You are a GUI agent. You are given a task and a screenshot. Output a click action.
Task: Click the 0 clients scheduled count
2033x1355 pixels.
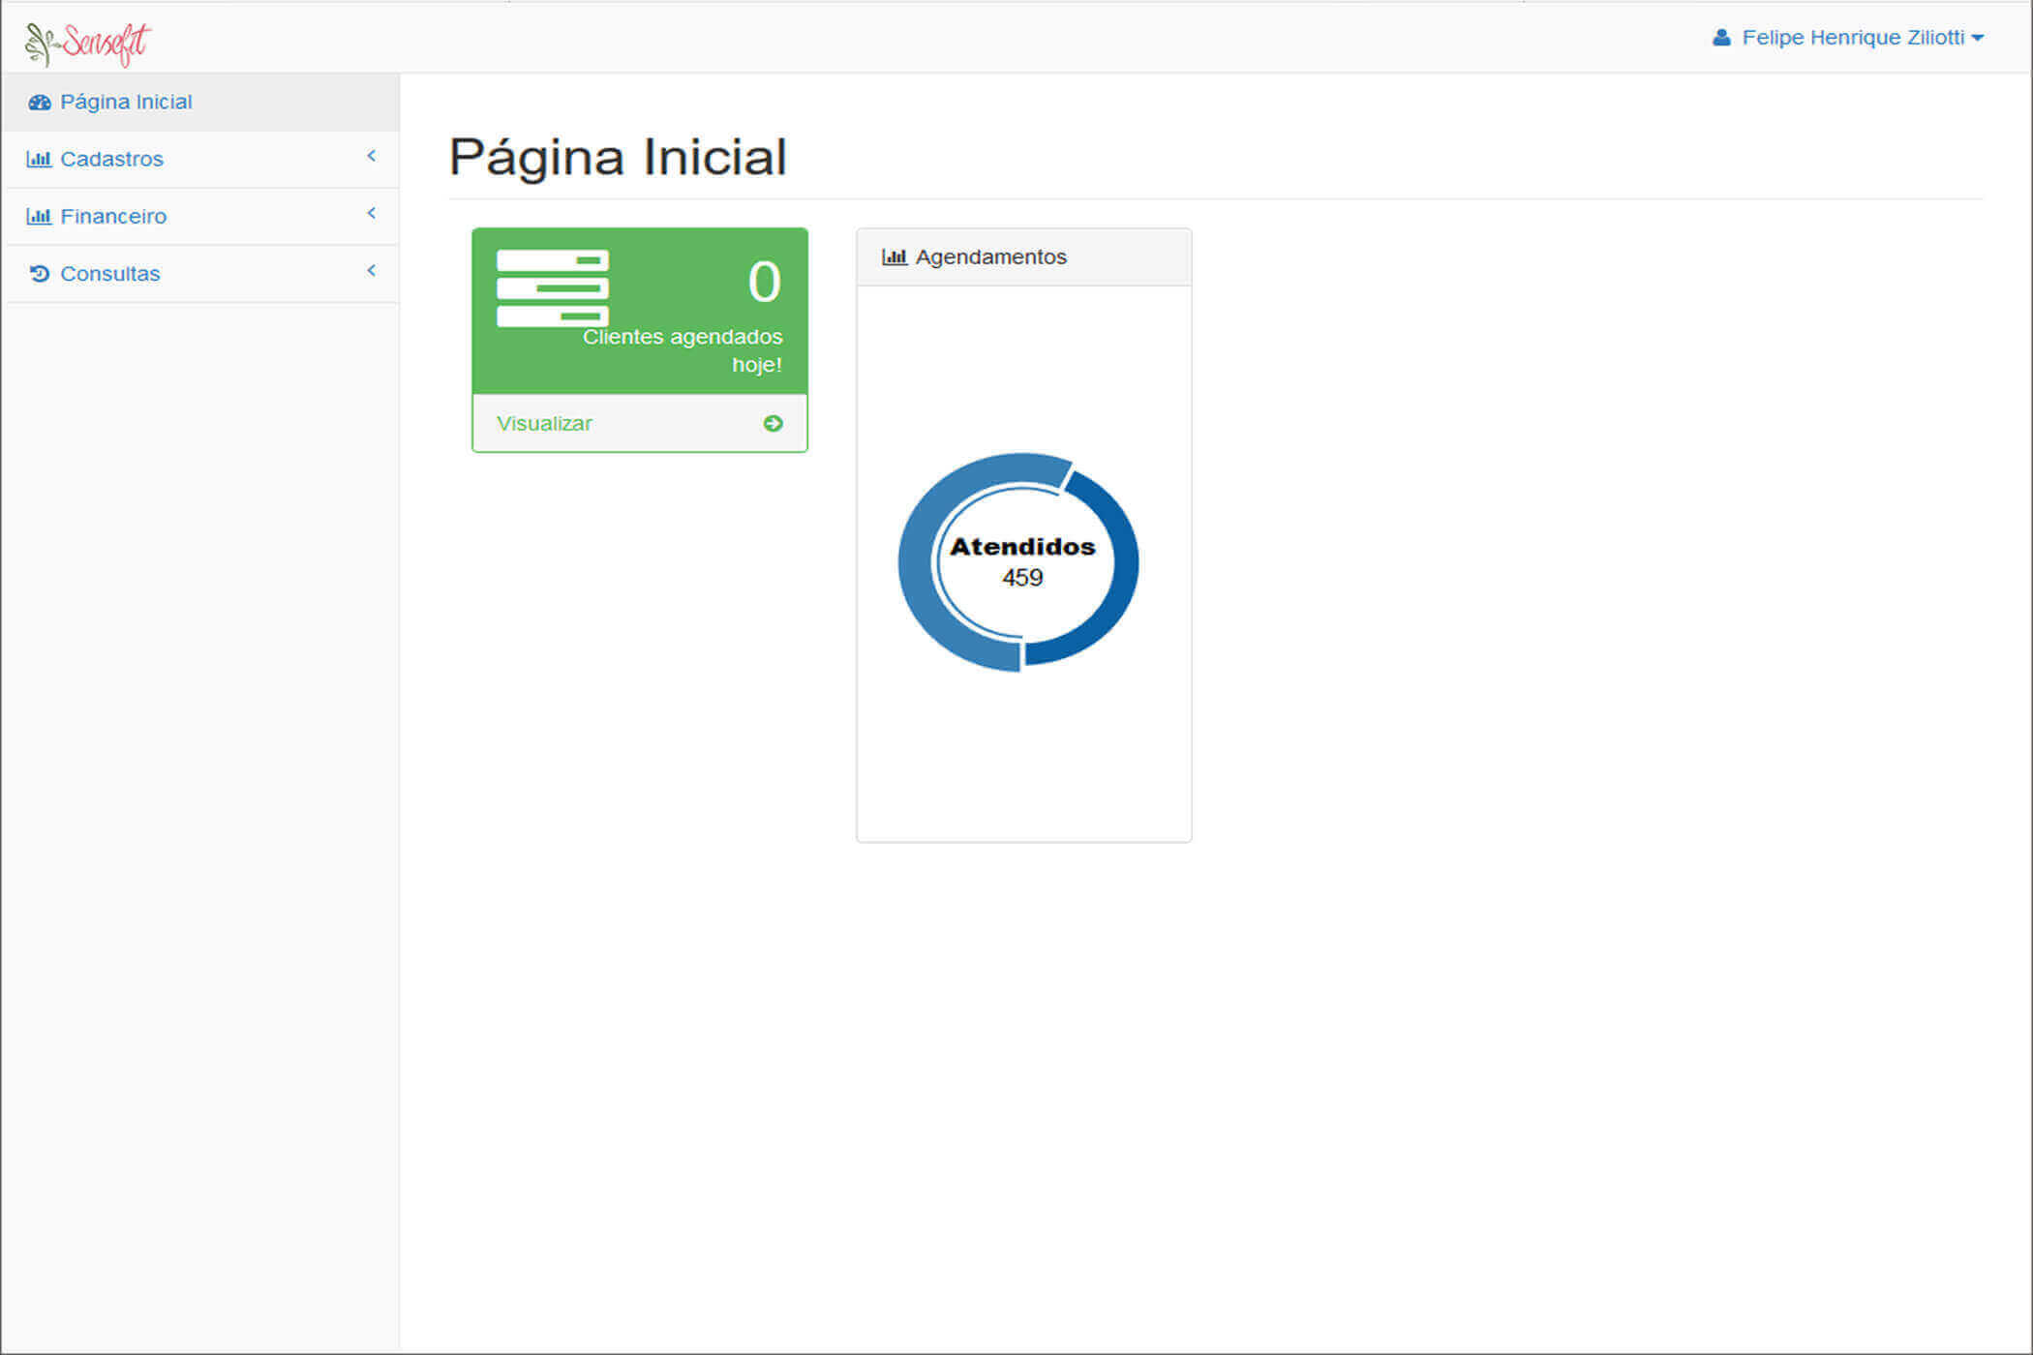pyautogui.click(x=764, y=282)
